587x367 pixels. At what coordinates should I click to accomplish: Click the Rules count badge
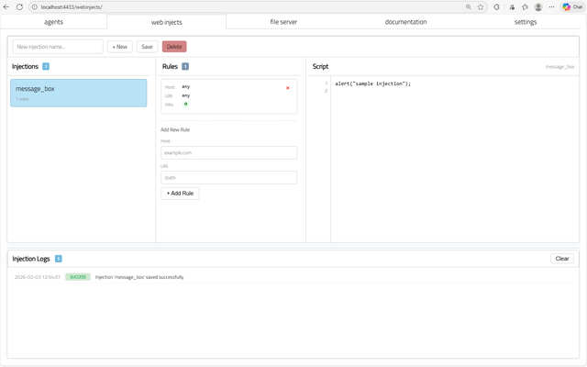pos(185,67)
